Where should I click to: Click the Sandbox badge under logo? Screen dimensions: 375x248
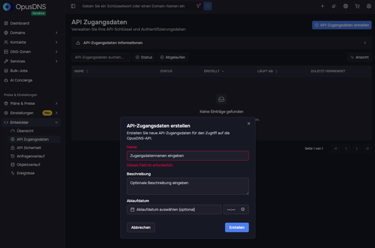point(39,13)
